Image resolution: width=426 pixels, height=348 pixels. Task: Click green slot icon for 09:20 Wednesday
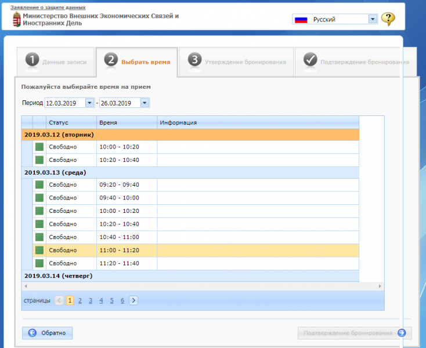pos(39,184)
